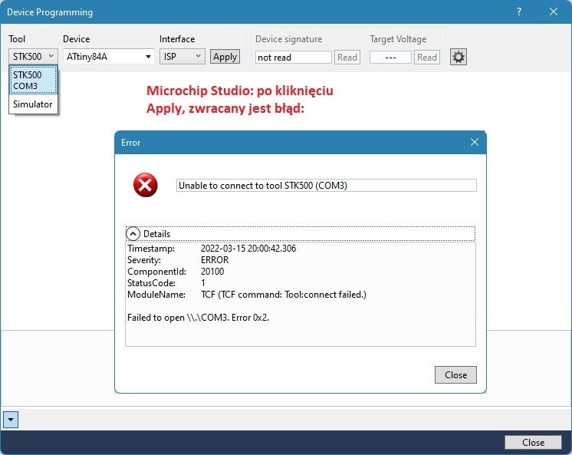
Task: Open the Interface dropdown showing ISP
Action: (x=182, y=57)
